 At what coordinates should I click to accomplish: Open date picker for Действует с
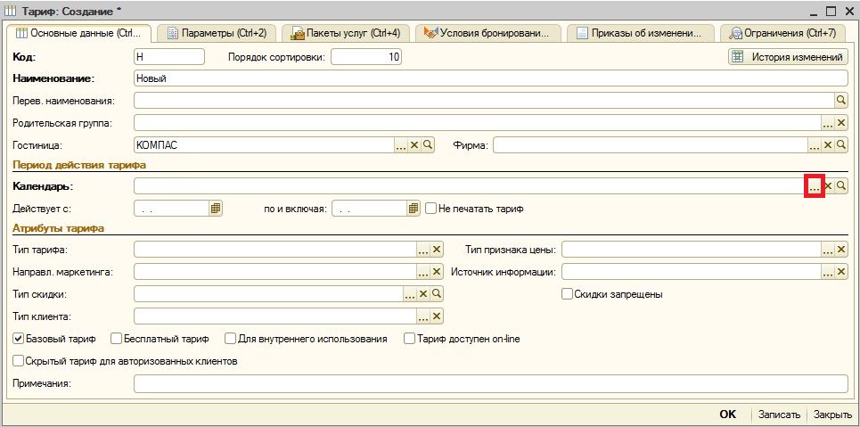coord(216,208)
